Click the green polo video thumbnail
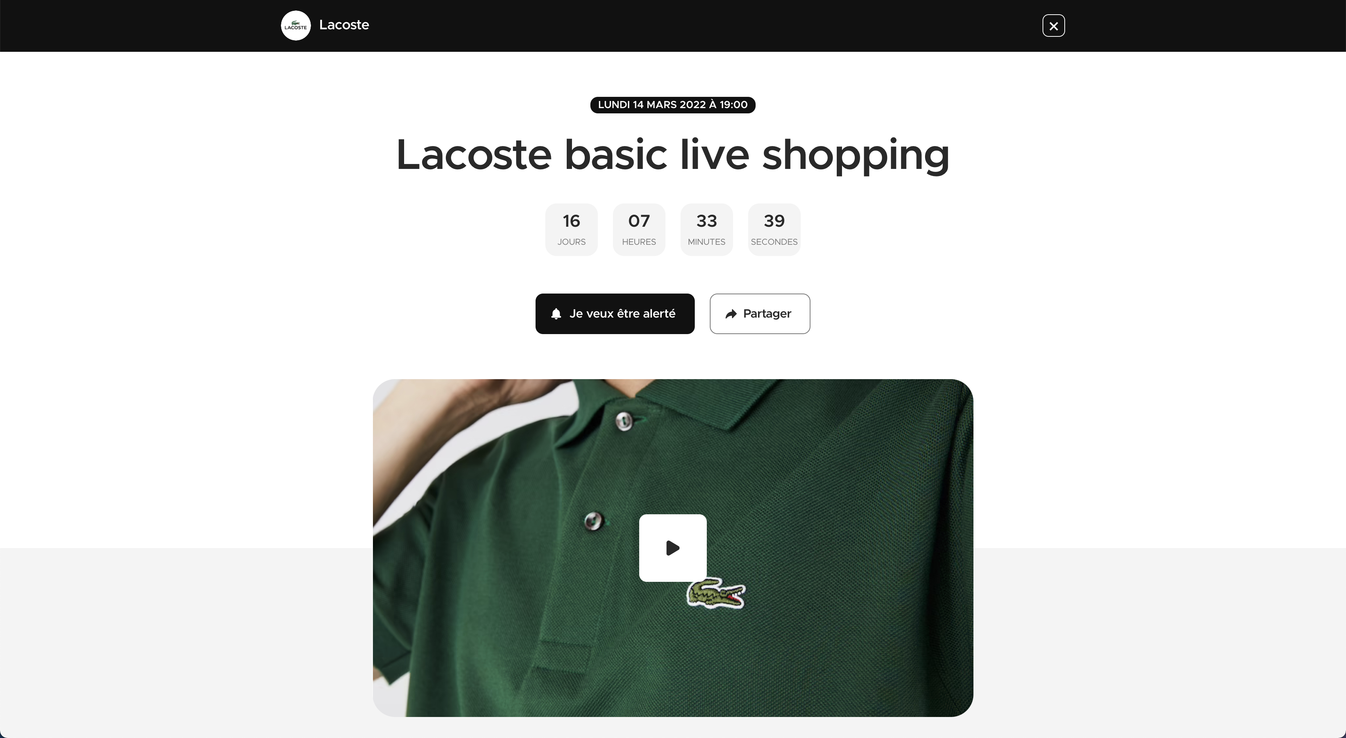This screenshot has height=738, width=1346. 673,548
